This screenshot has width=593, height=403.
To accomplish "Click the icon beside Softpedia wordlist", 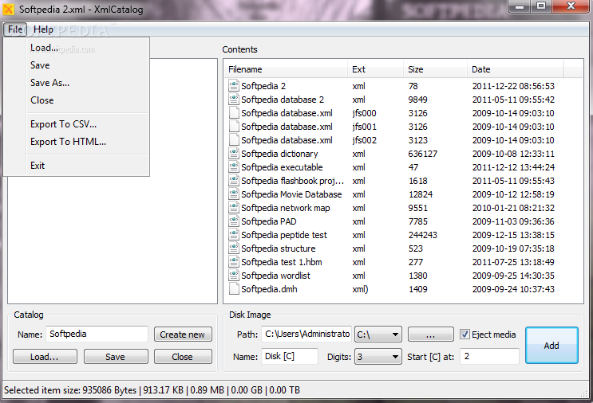I will click(x=234, y=276).
